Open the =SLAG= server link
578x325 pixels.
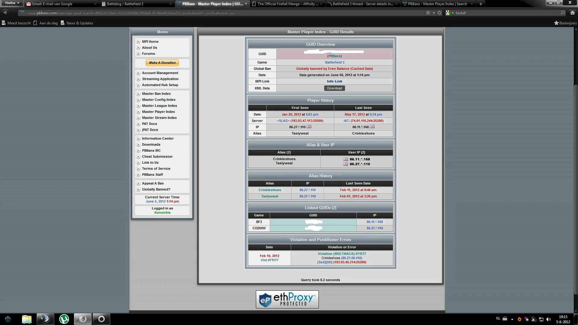[283, 121]
